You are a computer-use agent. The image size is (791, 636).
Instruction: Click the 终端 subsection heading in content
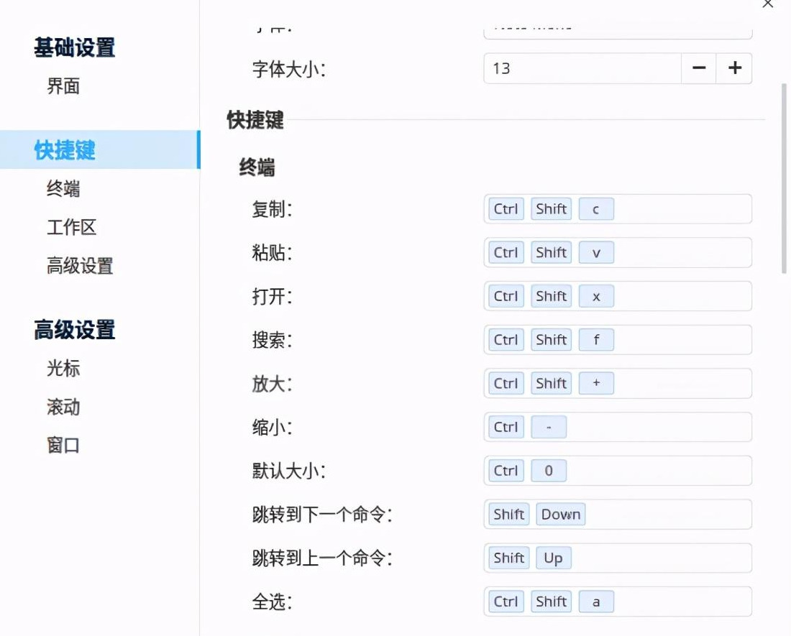click(x=257, y=167)
